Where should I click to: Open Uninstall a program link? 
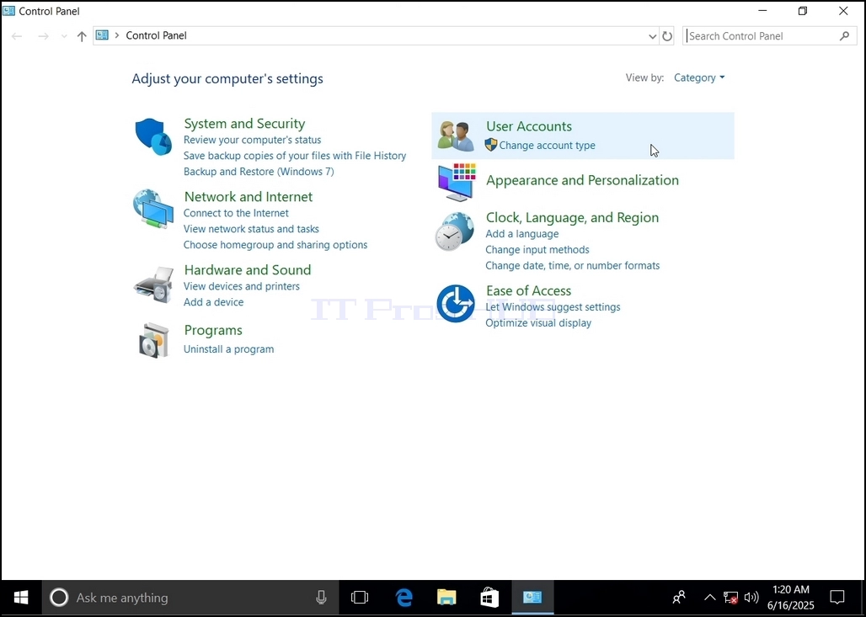228,349
